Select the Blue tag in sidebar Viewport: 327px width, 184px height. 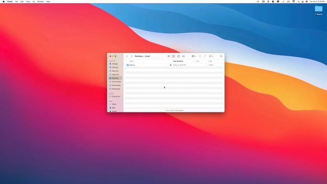point(115,108)
